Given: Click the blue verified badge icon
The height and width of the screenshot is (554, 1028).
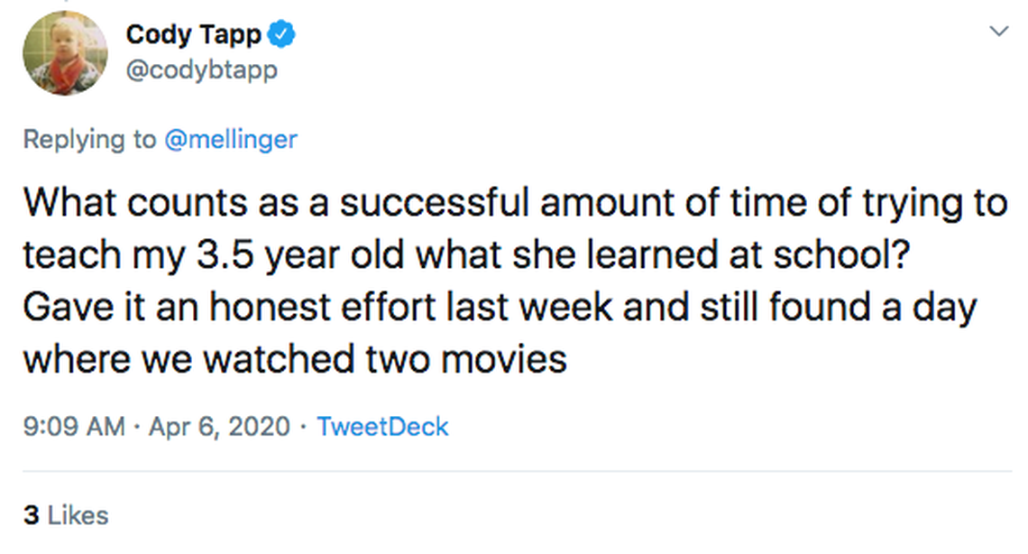Looking at the screenshot, I should (283, 35).
